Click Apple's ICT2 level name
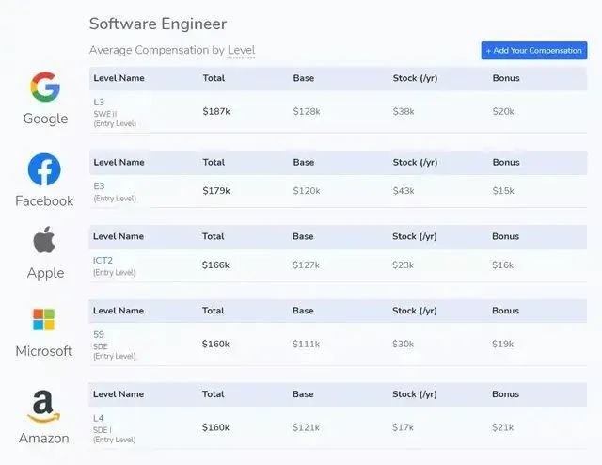 point(103,260)
